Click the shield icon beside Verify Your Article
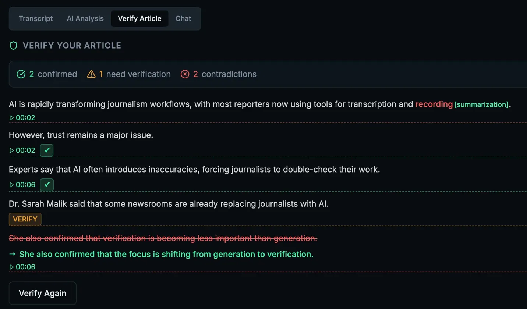The height and width of the screenshot is (309, 527). click(x=14, y=46)
